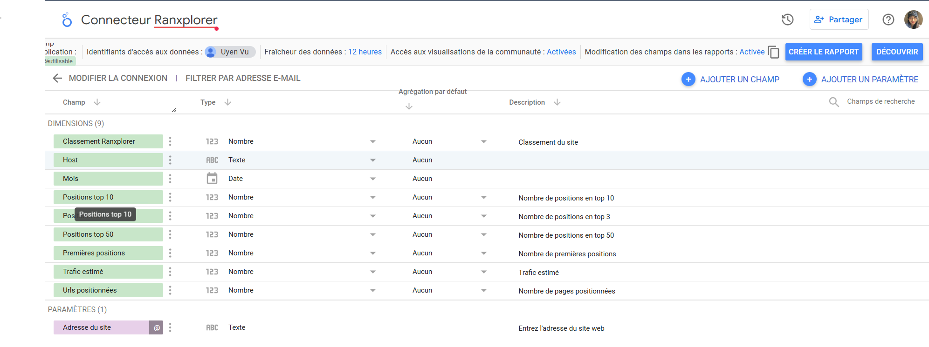Expand type dropdown for Positions top 50
The height and width of the screenshot is (347, 929).
point(373,235)
